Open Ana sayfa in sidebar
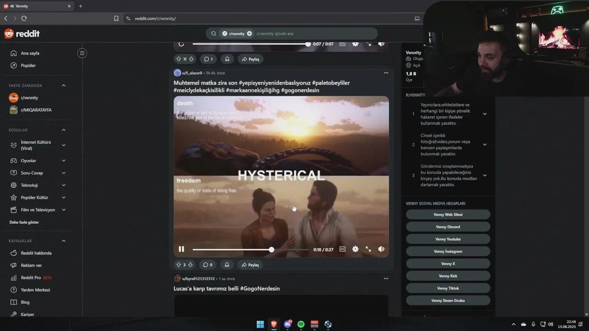Image resolution: width=589 pixels, height=331 pixels. tap(30, 53)
